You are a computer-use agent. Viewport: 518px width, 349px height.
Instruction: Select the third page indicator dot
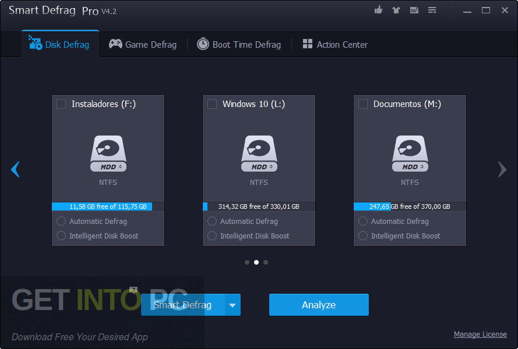click(266, 262)
